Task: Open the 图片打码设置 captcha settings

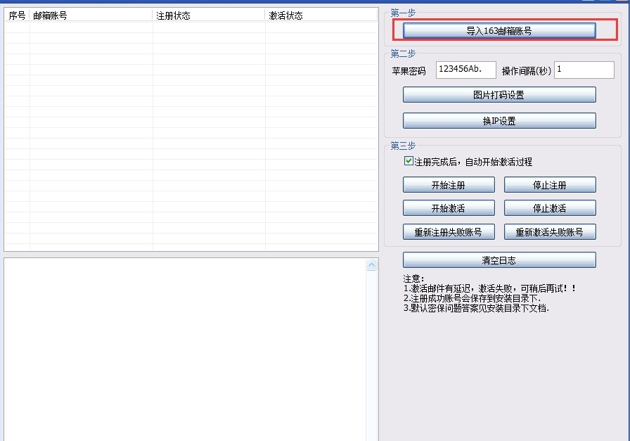Action: tap(498, 94)
